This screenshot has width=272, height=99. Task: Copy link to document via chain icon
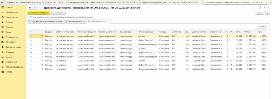point(260,8)
